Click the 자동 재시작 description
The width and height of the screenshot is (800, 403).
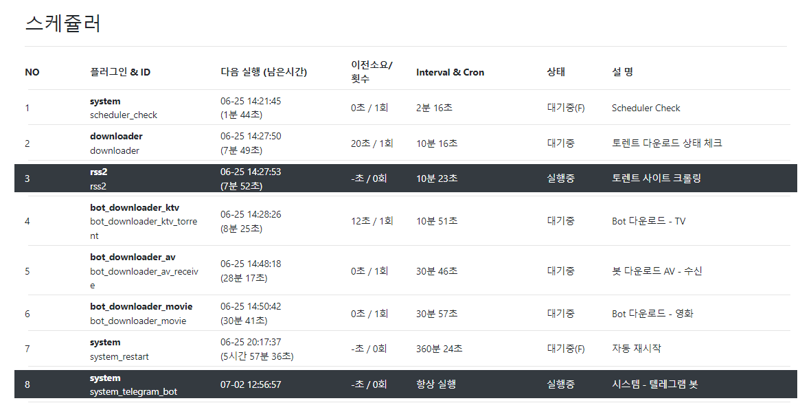tap(637, 349)
